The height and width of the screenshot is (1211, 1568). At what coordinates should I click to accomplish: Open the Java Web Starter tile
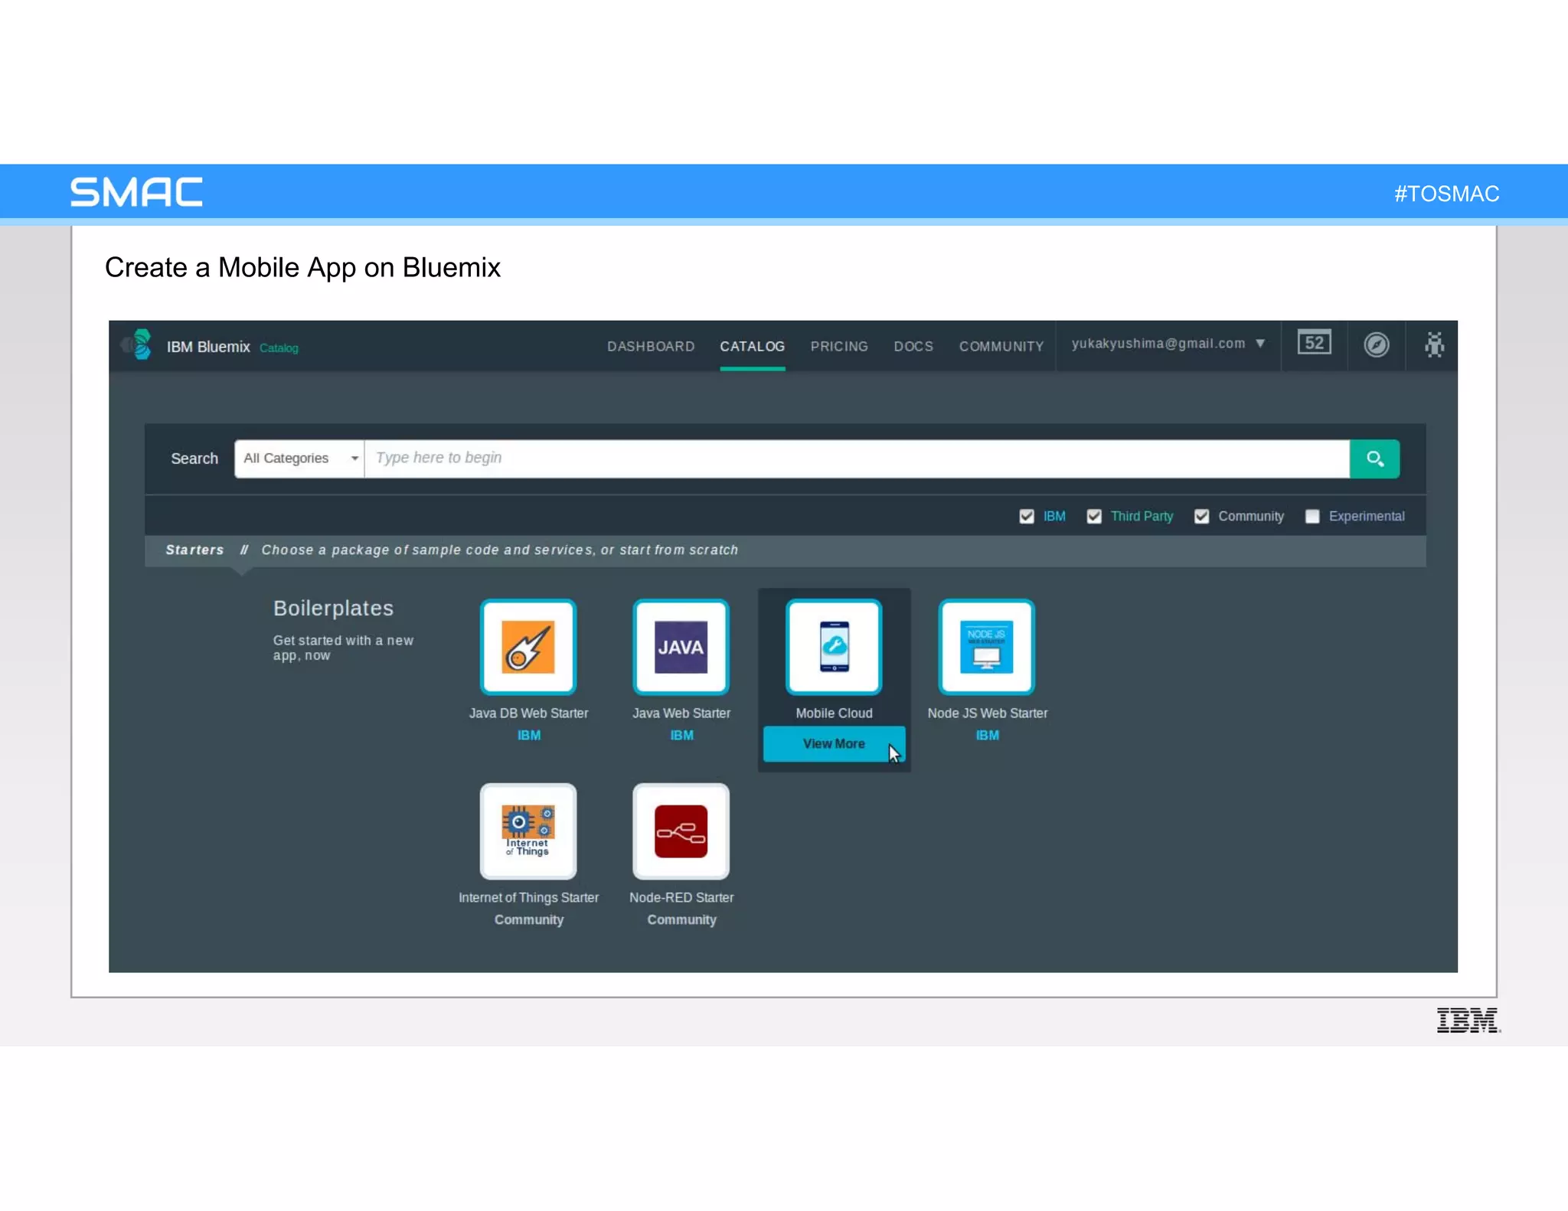681,647
